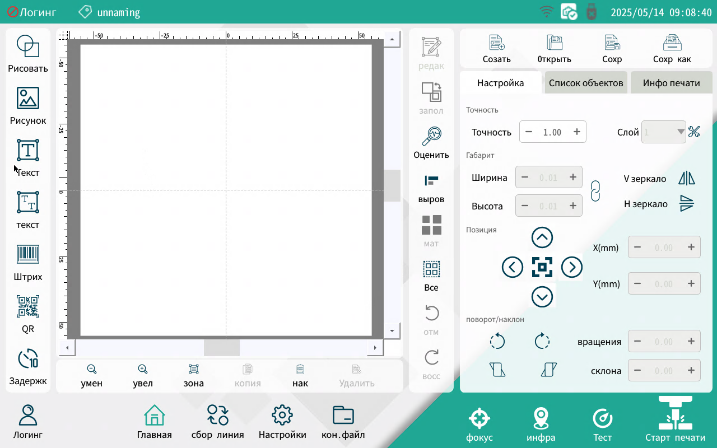717x448 pixels.
Task: Choose the Рисовать draw tool
Action: pyautogui.click(x=28, y=47)
